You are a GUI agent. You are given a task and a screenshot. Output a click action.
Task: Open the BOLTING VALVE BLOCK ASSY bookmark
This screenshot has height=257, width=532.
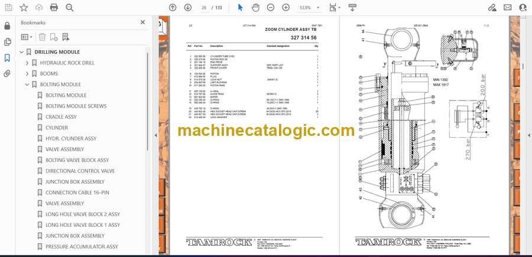(77, 160)
